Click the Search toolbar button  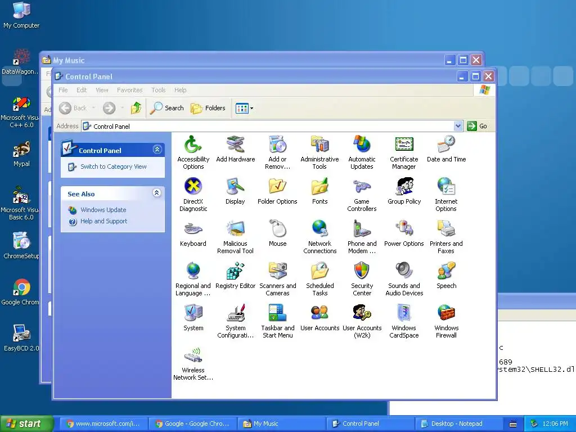pos(166,108)
